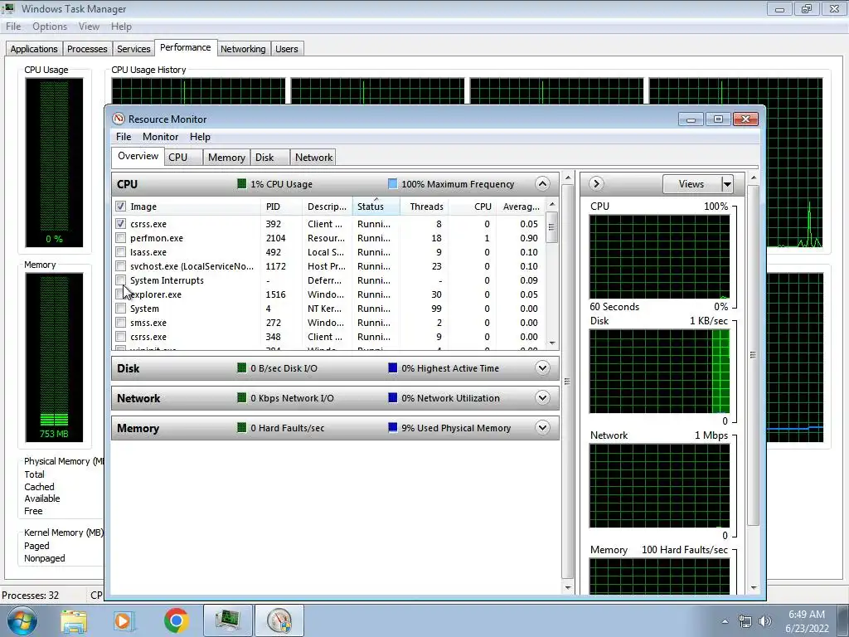This screenshot has height=637, width=849.
Task: Click the process list scrollbar thumb
Action: point(551,226)
